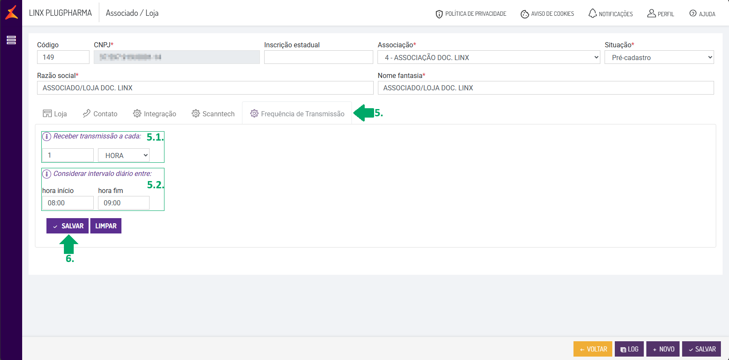
Task: Click the cookie notice icon
Action: coord(524,14)
